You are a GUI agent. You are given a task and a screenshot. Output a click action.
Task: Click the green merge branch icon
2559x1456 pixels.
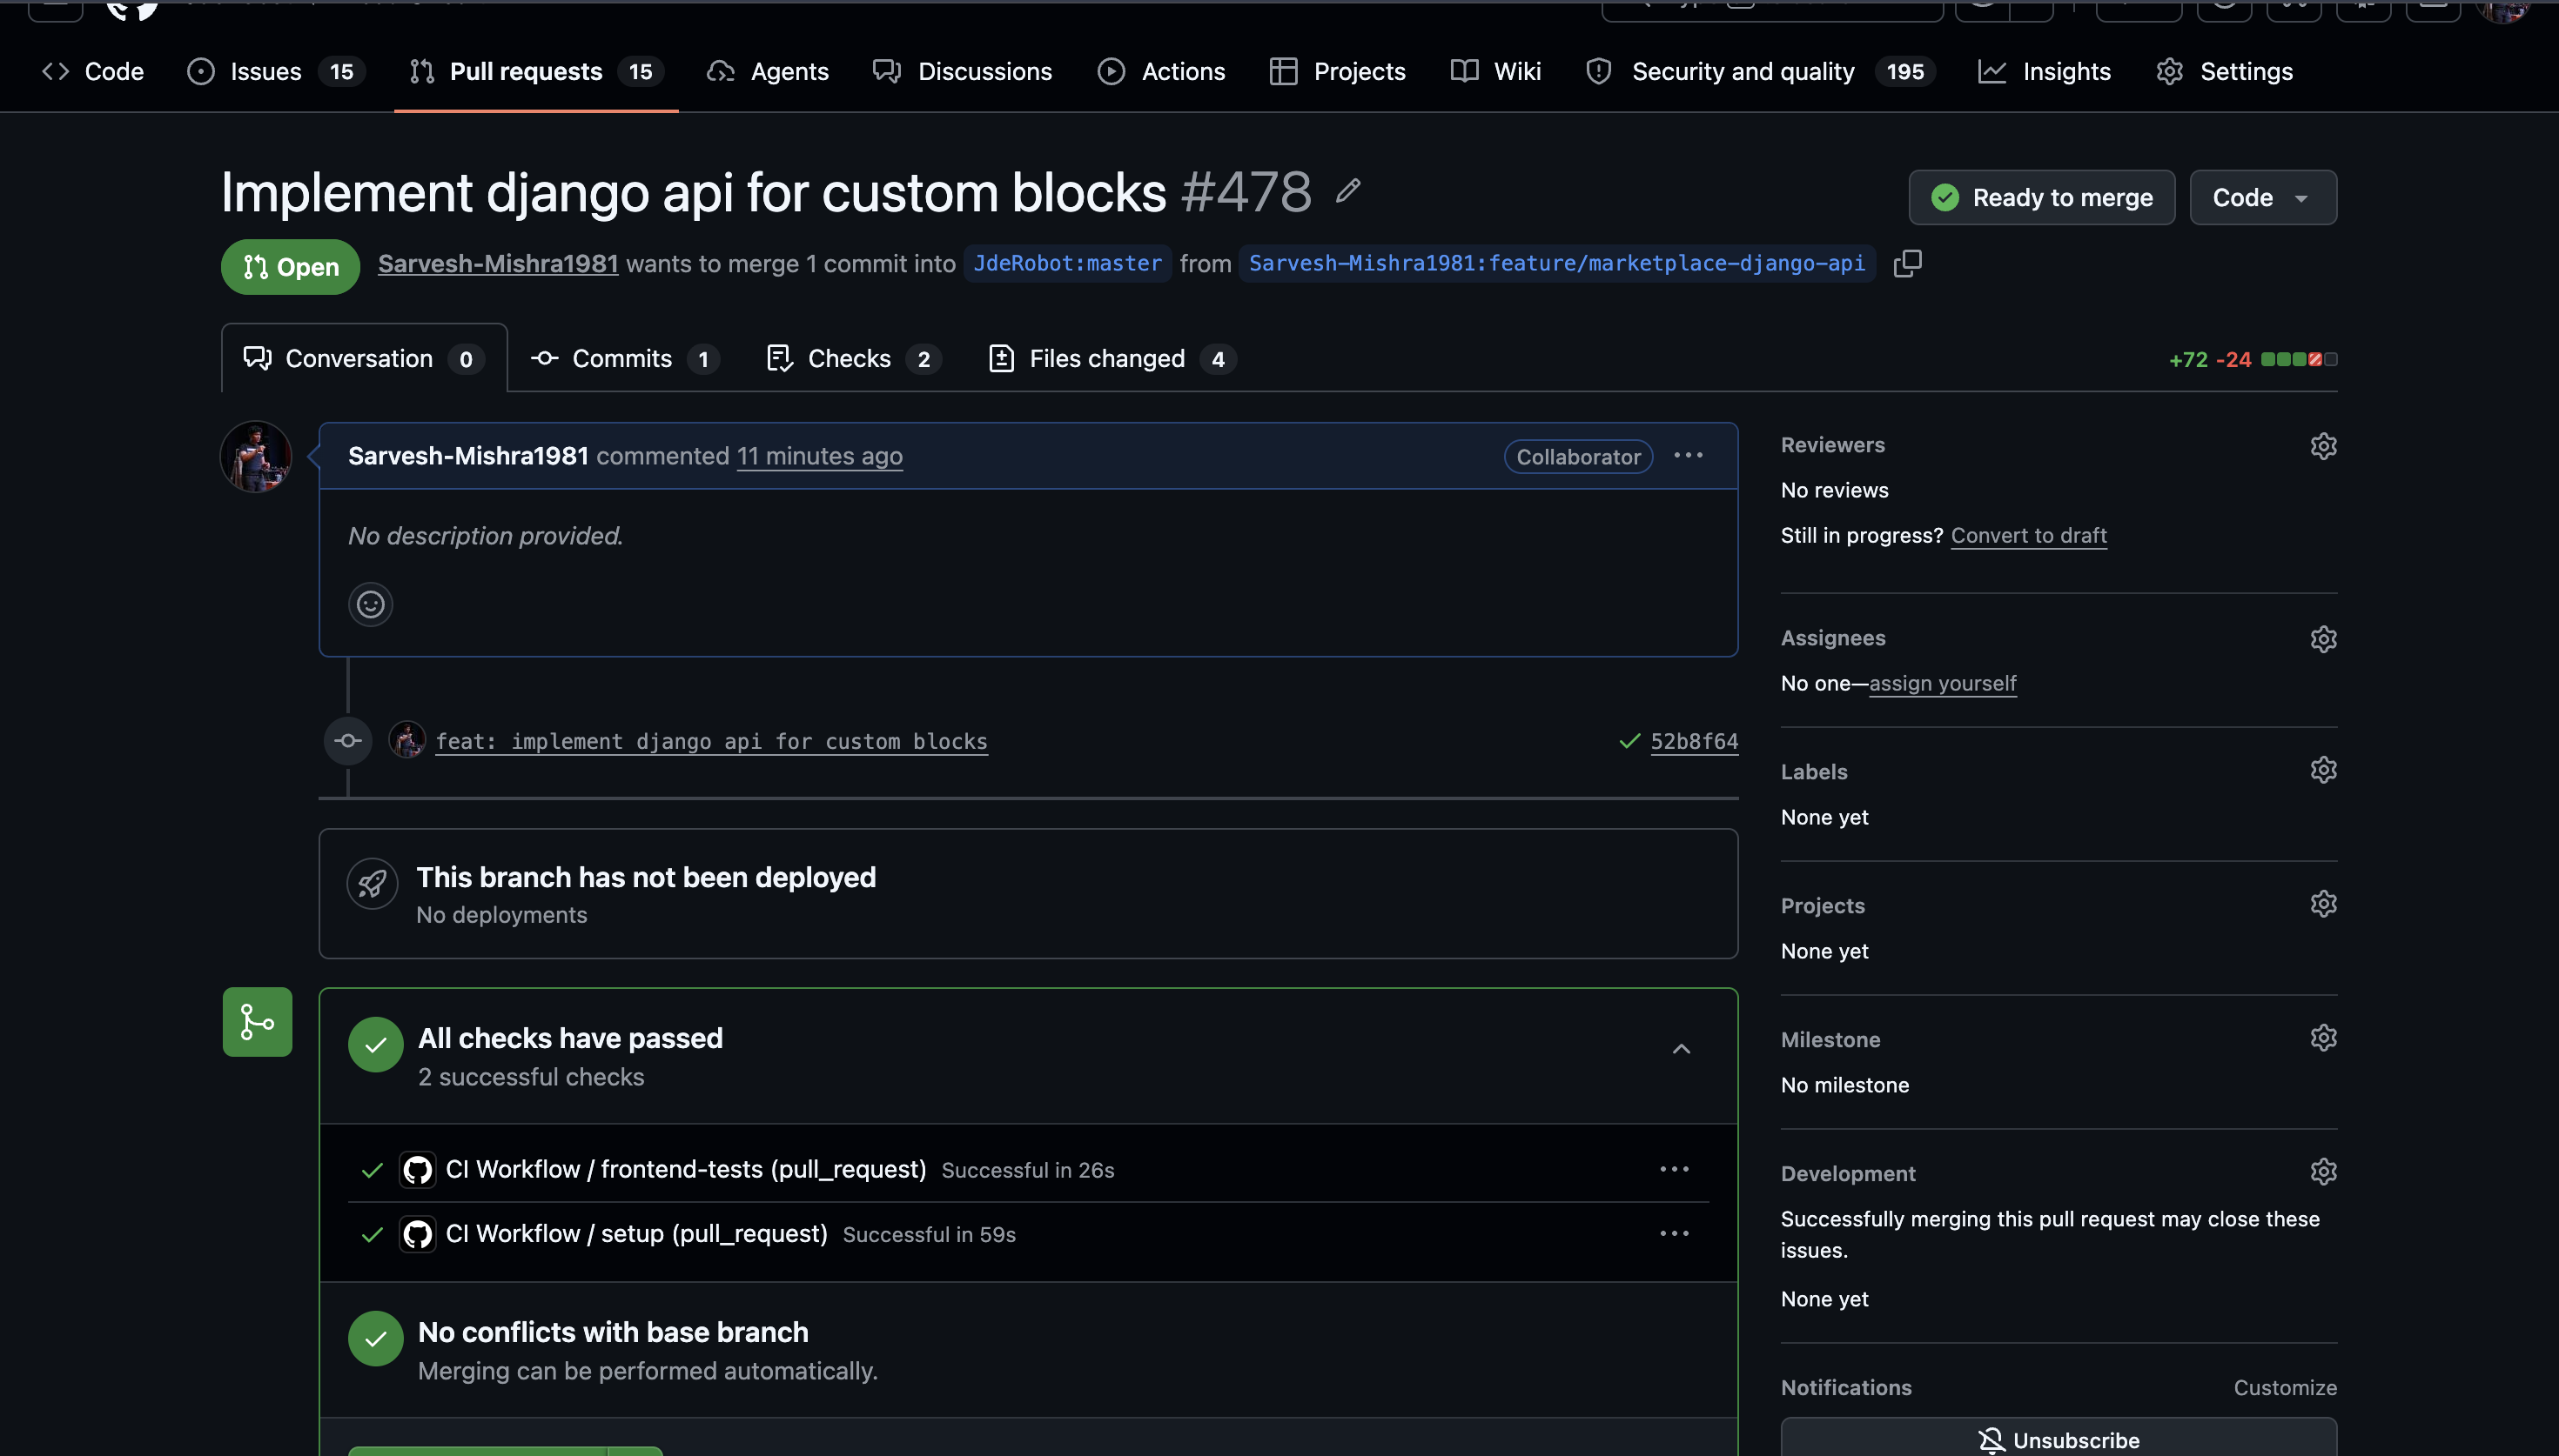[257, 1022]
